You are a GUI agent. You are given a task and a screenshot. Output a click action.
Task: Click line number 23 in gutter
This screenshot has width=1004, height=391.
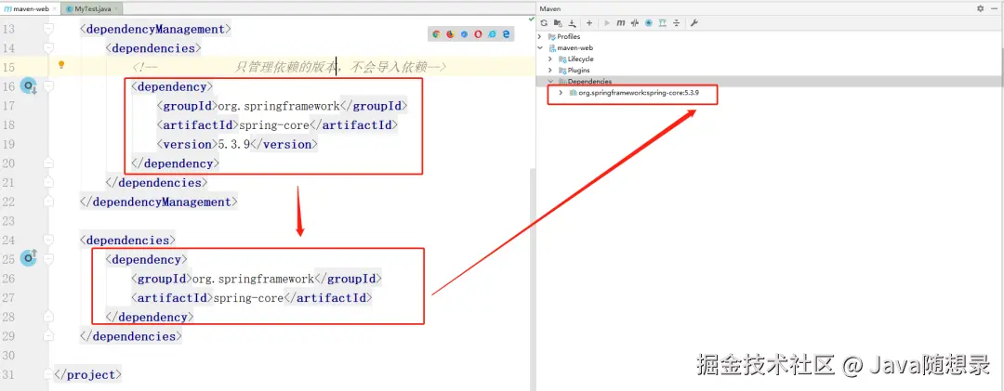coord(8,221)
